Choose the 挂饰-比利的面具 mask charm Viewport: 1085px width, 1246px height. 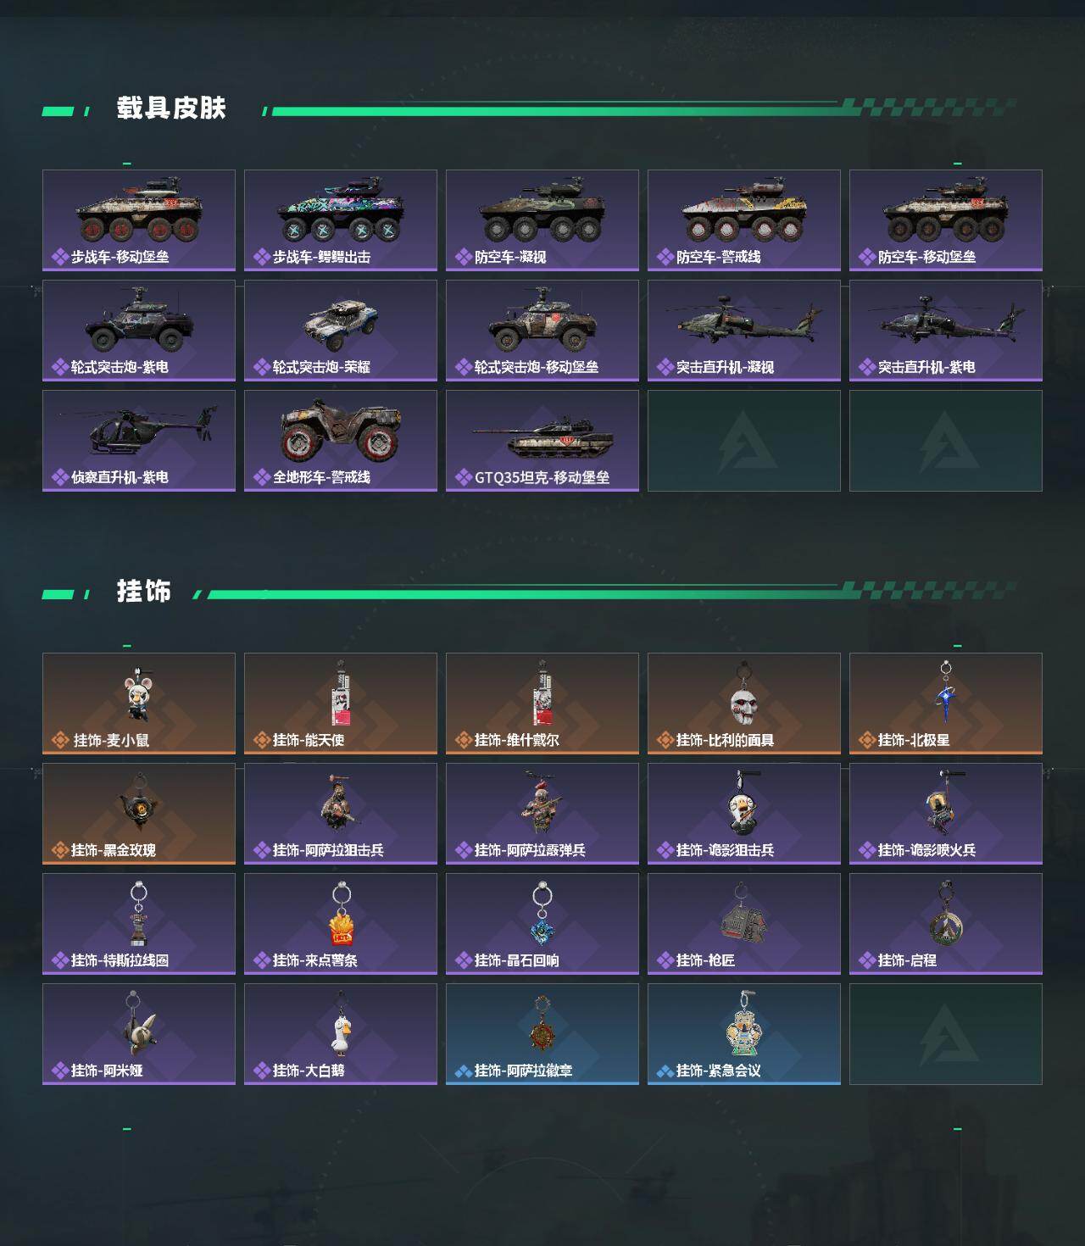pyautogui.click(x=744, y=704)
